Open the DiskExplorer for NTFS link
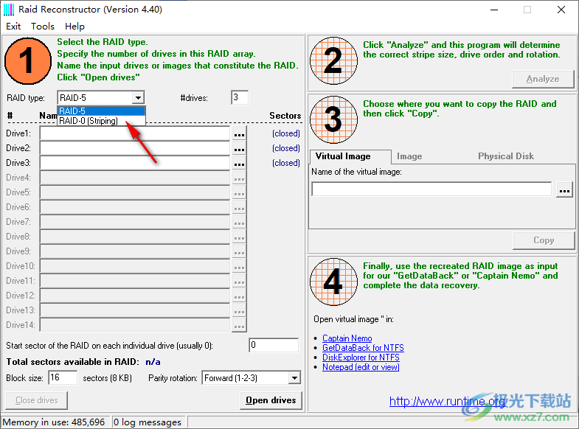The width and height of the screenshot is (579, 429). (361, 357)
